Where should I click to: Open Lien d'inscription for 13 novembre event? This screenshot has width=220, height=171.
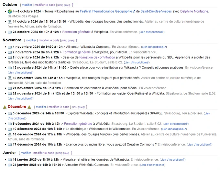pos(20,73)
